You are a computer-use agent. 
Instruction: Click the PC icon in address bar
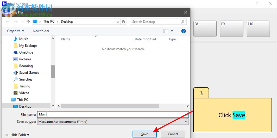(x=35, y=22)
